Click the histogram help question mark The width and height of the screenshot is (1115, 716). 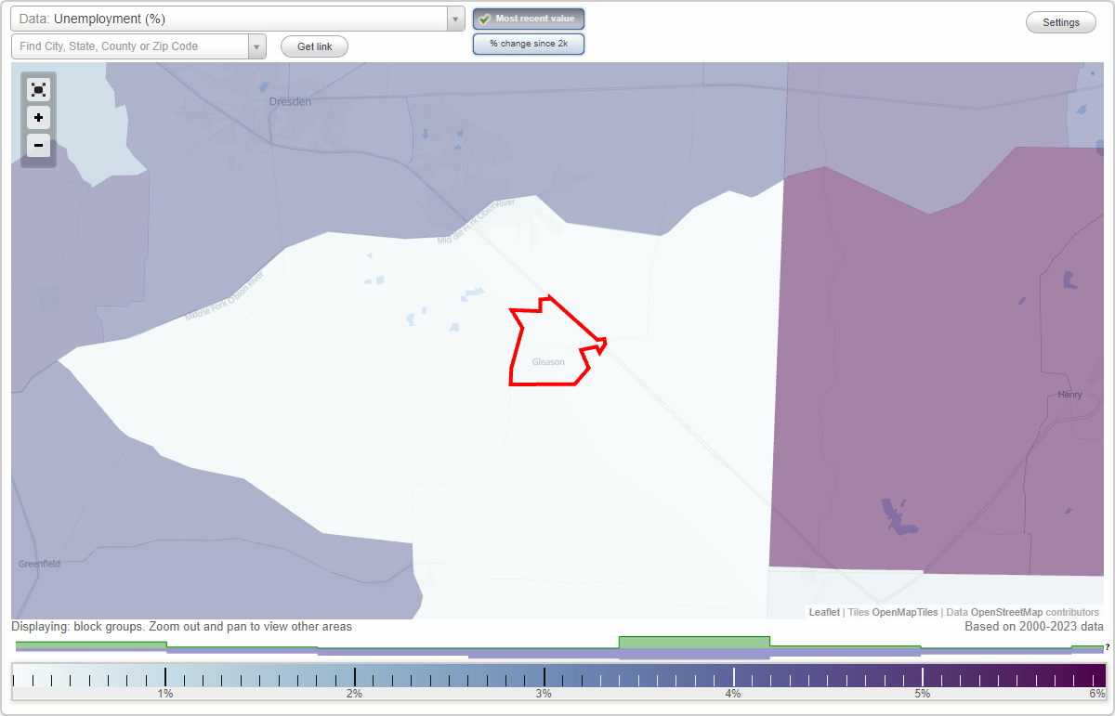tap(1107, 647)
